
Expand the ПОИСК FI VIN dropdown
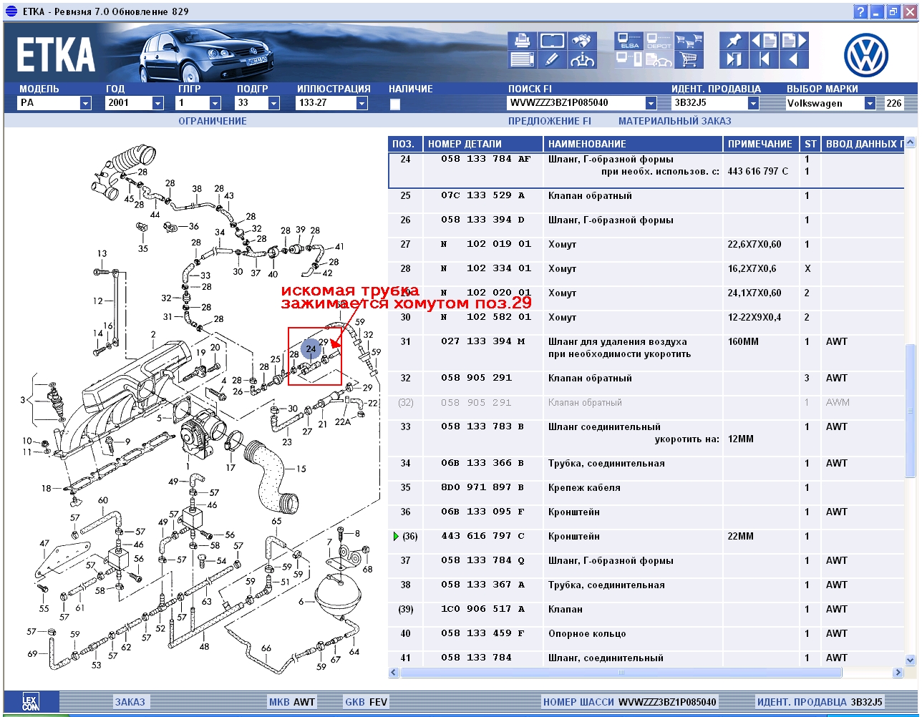pyautogui.click(x=651, y=103)
